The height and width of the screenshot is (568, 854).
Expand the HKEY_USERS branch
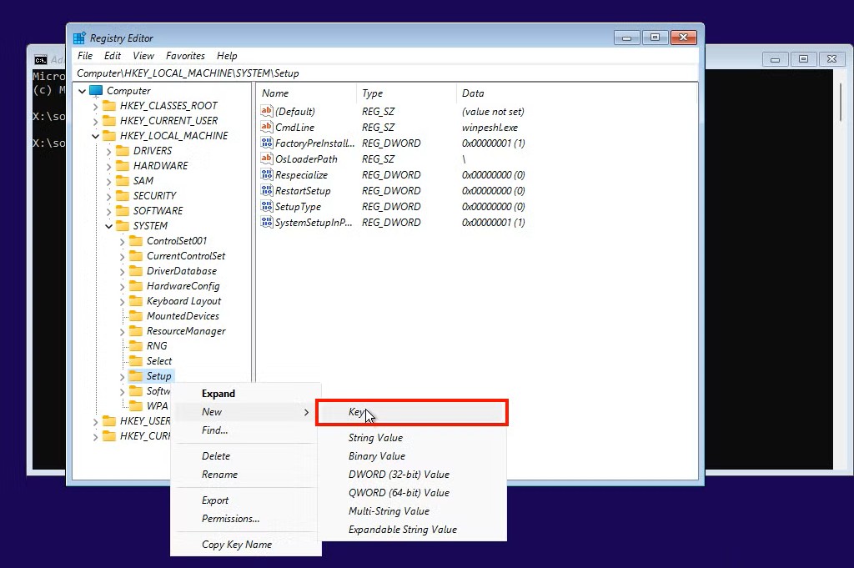tap(94, 420)
